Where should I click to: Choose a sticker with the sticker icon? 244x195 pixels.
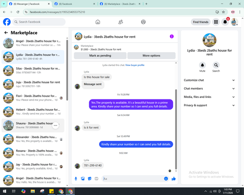pos(89,179)
